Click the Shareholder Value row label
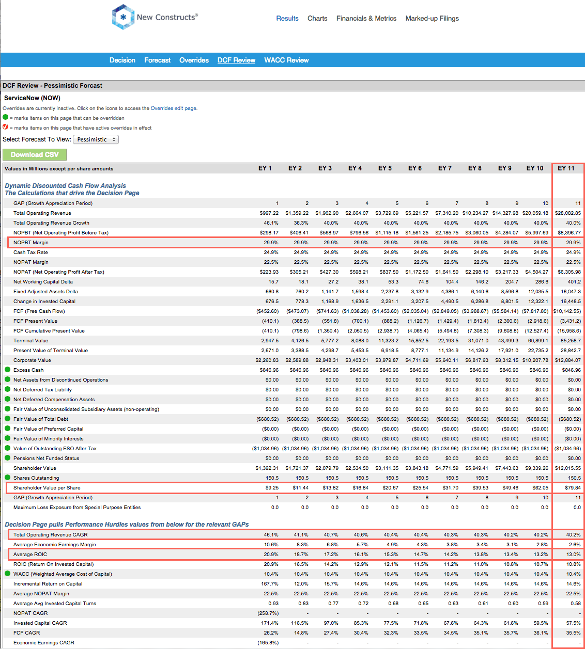The image size is (585, 649). 35,468
